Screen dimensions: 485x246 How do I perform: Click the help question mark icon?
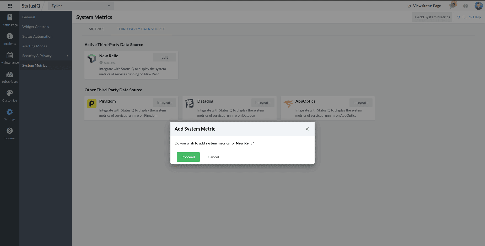[465, 6]
